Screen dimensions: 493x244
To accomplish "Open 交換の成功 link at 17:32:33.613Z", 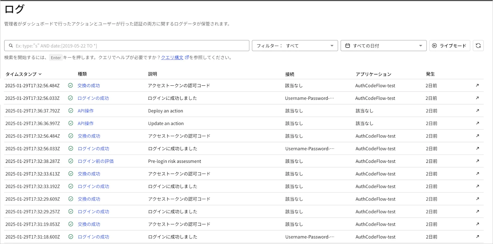I will (89, 174).
